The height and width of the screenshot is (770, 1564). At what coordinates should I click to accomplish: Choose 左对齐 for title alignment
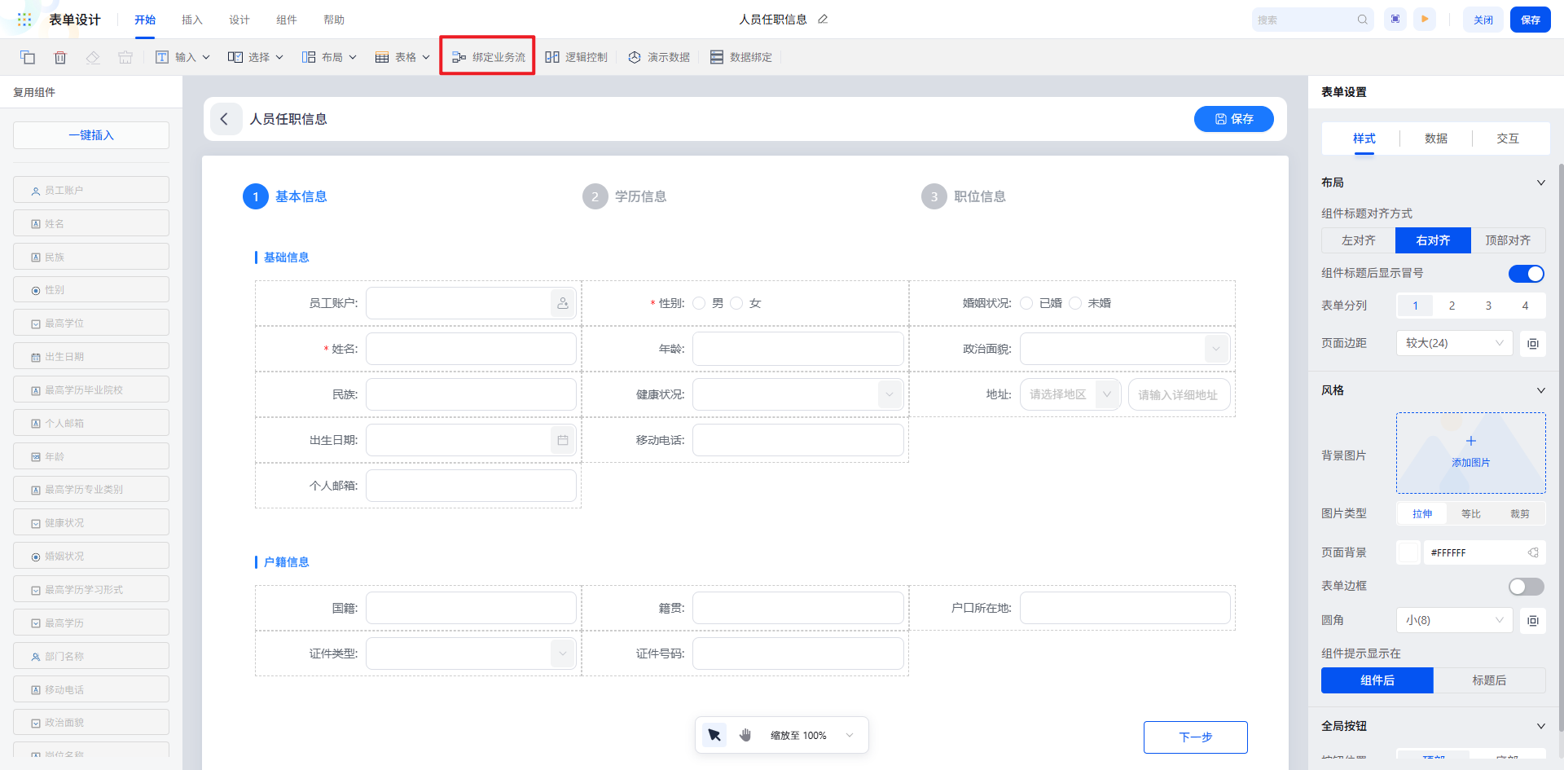click(1359, 240)
